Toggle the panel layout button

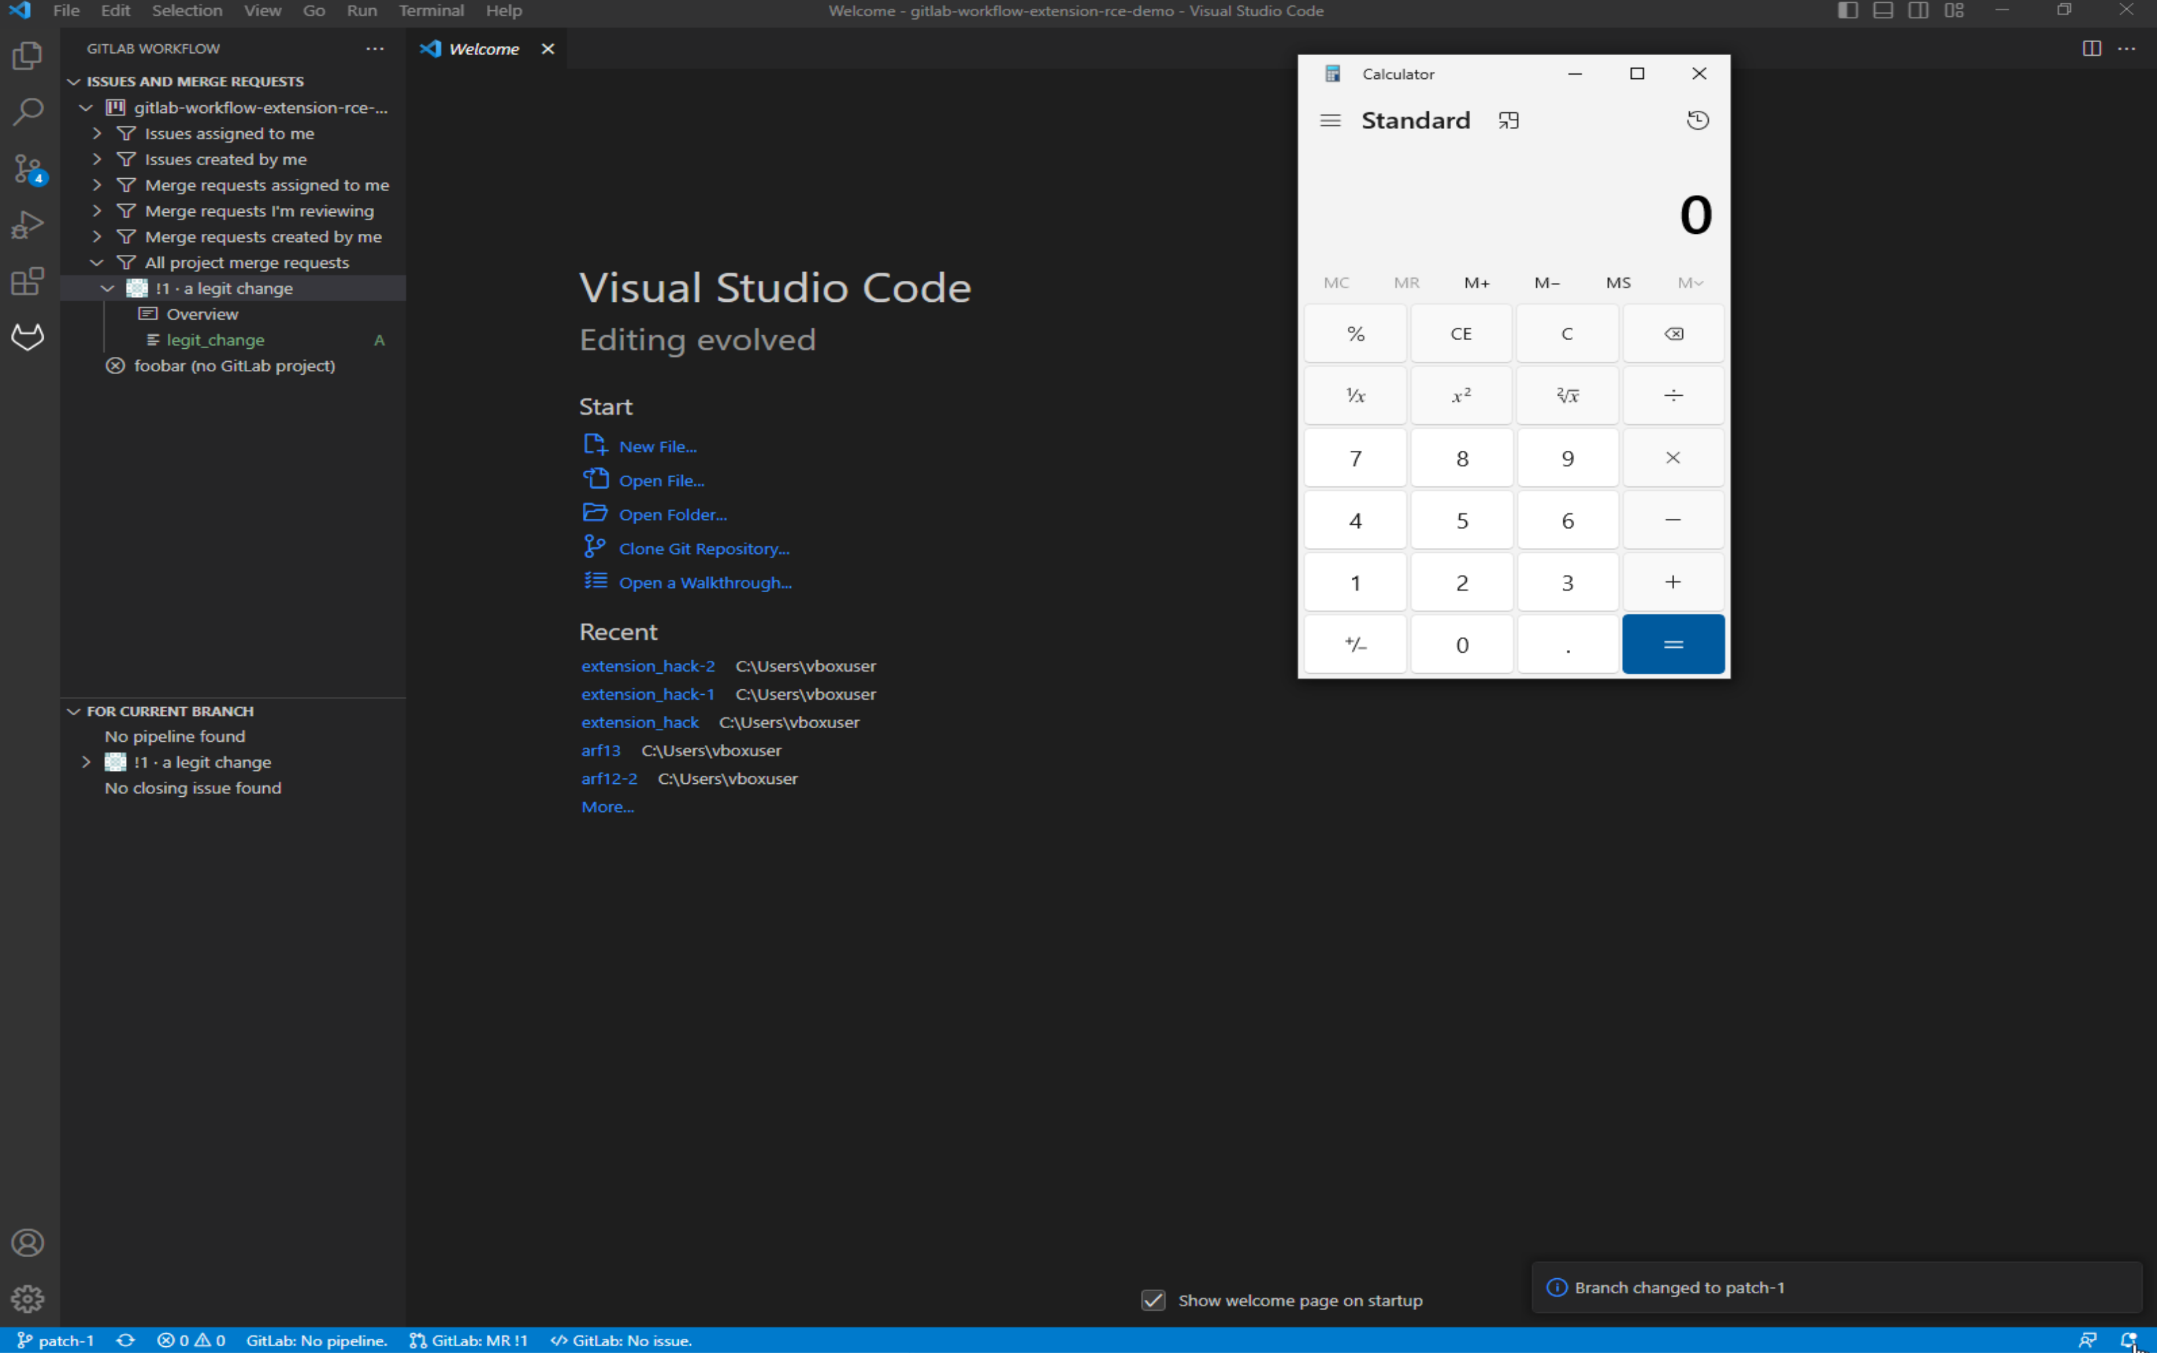(x=1882, y=11)
